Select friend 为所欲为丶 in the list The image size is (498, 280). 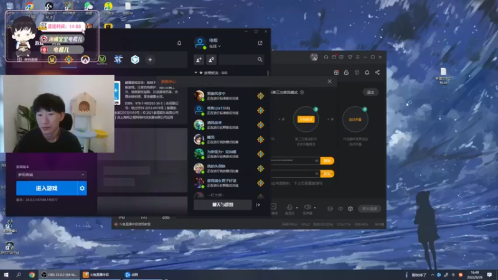[x=228, y=154]
